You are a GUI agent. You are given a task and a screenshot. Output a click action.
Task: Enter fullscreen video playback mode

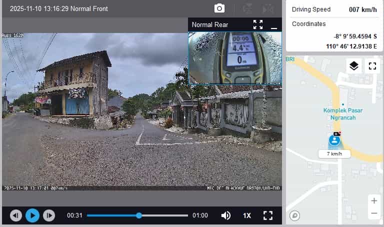(x=268, y=215)
